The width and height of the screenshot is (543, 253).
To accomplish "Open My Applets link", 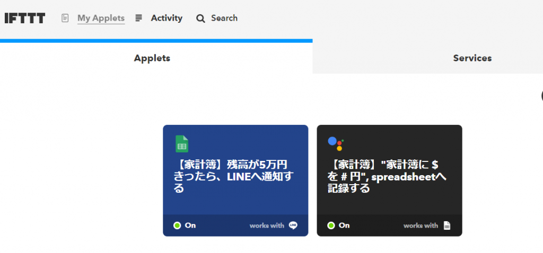I will pyautogui.click(x=101, y=18).
